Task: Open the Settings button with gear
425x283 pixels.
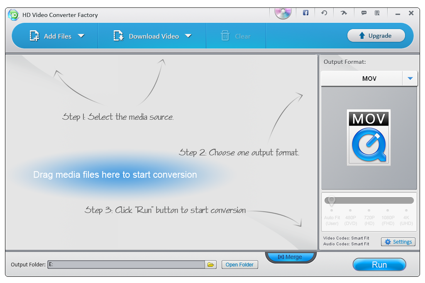Action: [398, 242]
